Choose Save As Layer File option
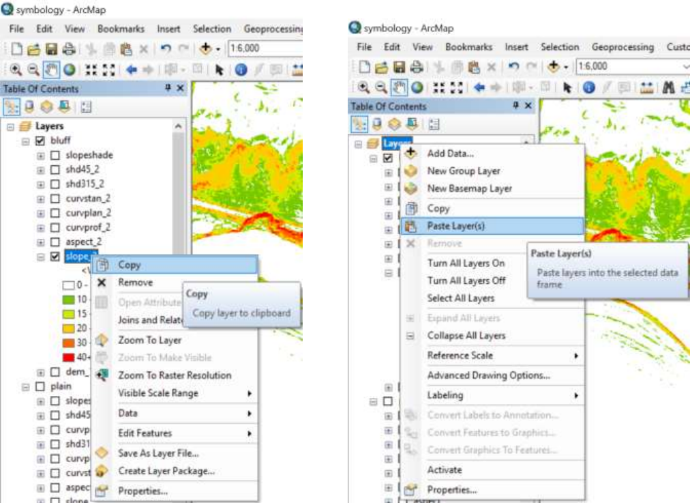 (175, 452)
